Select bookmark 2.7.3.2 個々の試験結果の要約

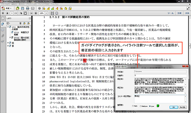click(21, 39)
